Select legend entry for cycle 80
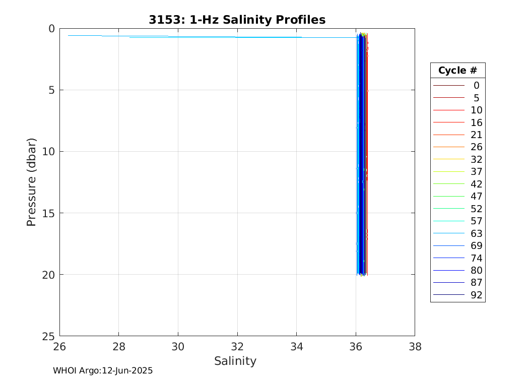 (x=458, y=270)
